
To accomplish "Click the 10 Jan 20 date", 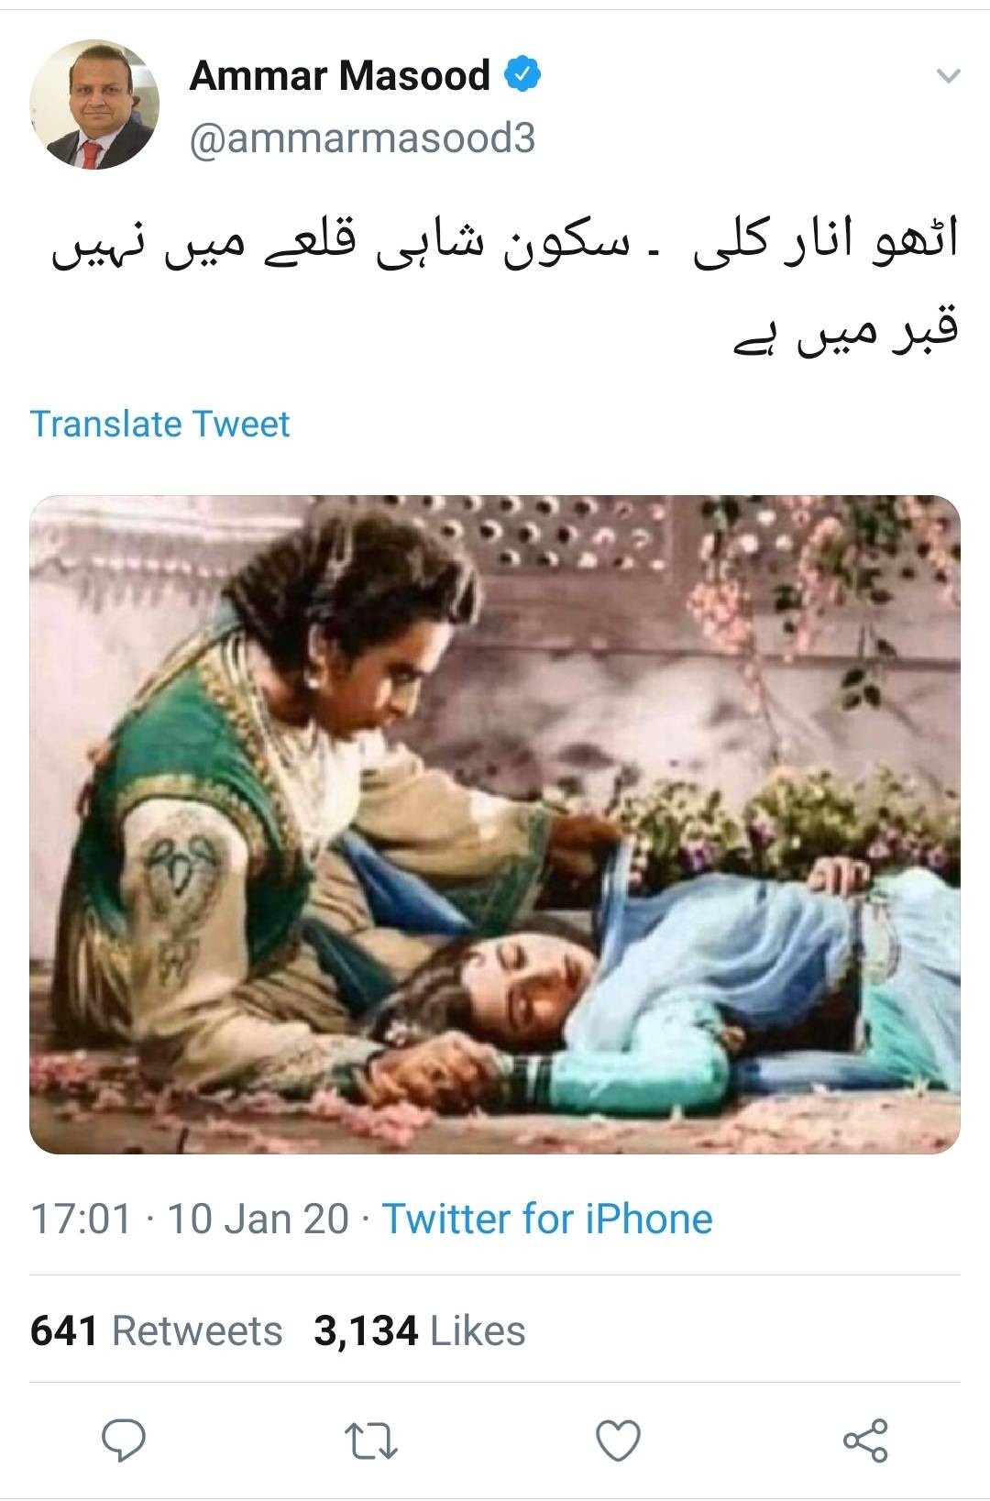I will click(258, 1220).
